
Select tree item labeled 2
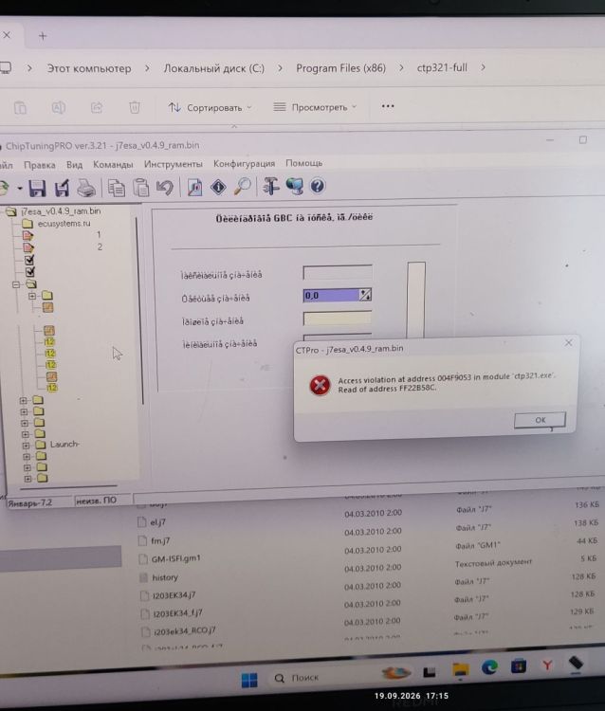coord(100,247)
